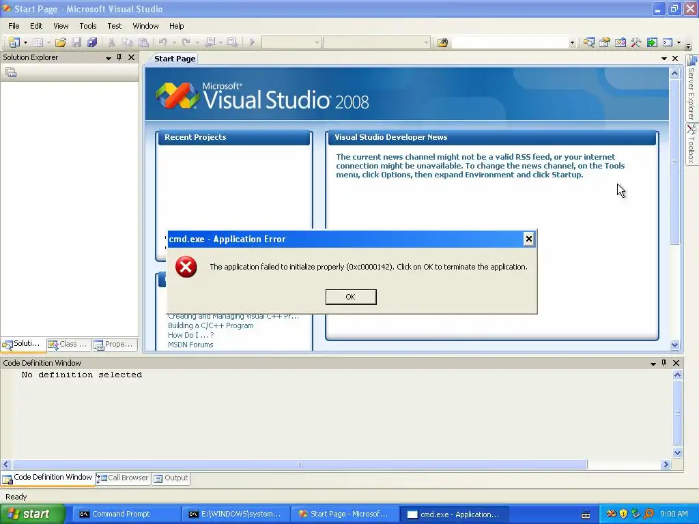Switch to the Call Browser tab

point(123,478)
